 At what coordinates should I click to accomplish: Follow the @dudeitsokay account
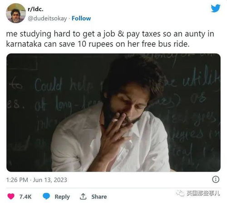[x=81, y=18]
